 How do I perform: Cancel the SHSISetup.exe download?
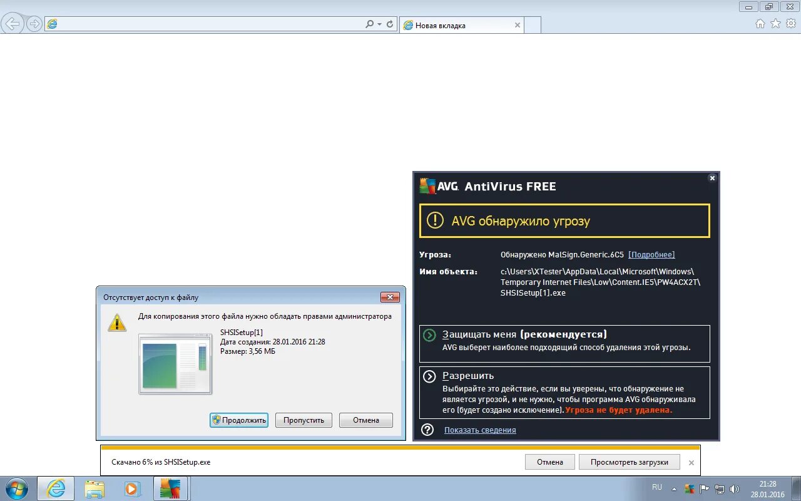(550, 462)
